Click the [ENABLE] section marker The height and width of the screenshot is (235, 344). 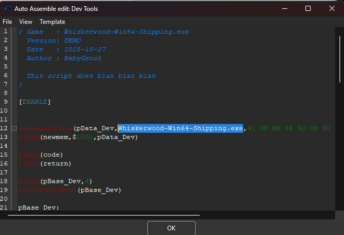pyautogui.click(x=35, y=102)
